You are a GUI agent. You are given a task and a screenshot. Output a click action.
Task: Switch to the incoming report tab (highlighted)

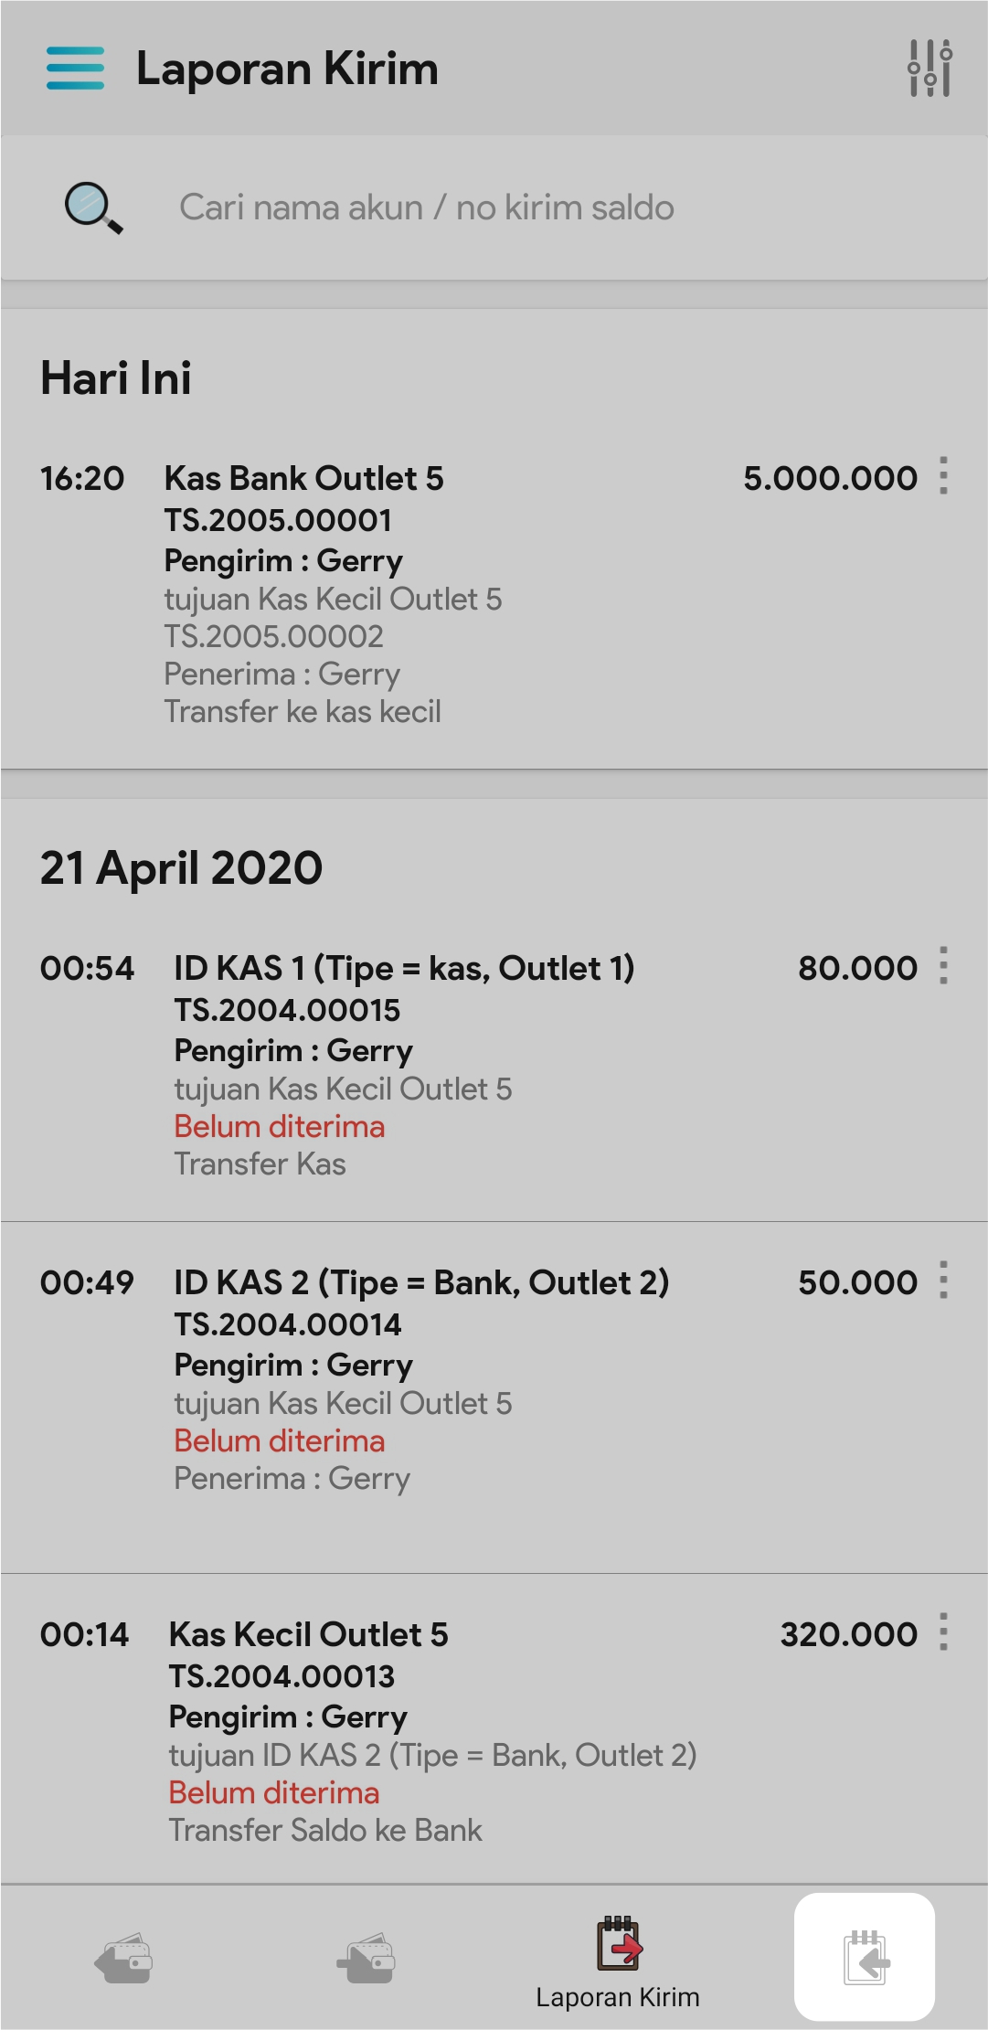pyautogui.click(x=865, y=1958)
